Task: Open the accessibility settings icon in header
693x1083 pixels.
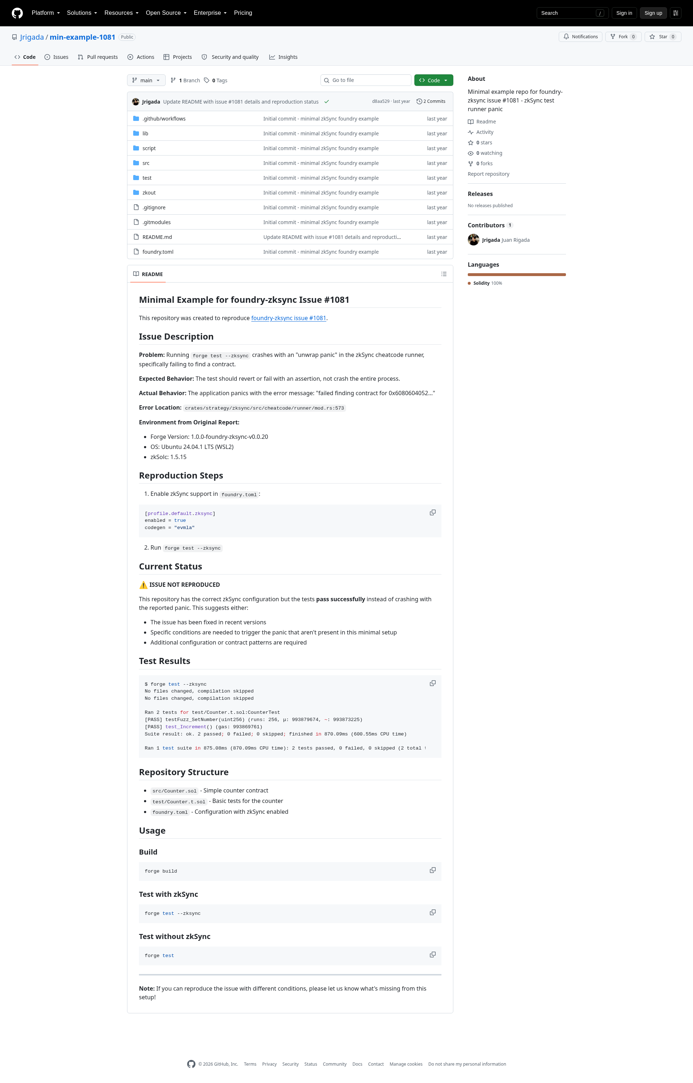Action: point(675,13)
